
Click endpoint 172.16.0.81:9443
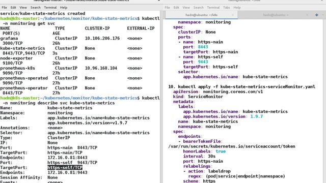pyautogui.click(x=67, y=172)
